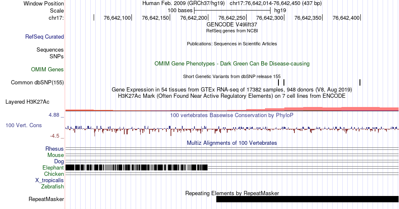Click the Window Position label
399x209 pixels.
[44, 3]
